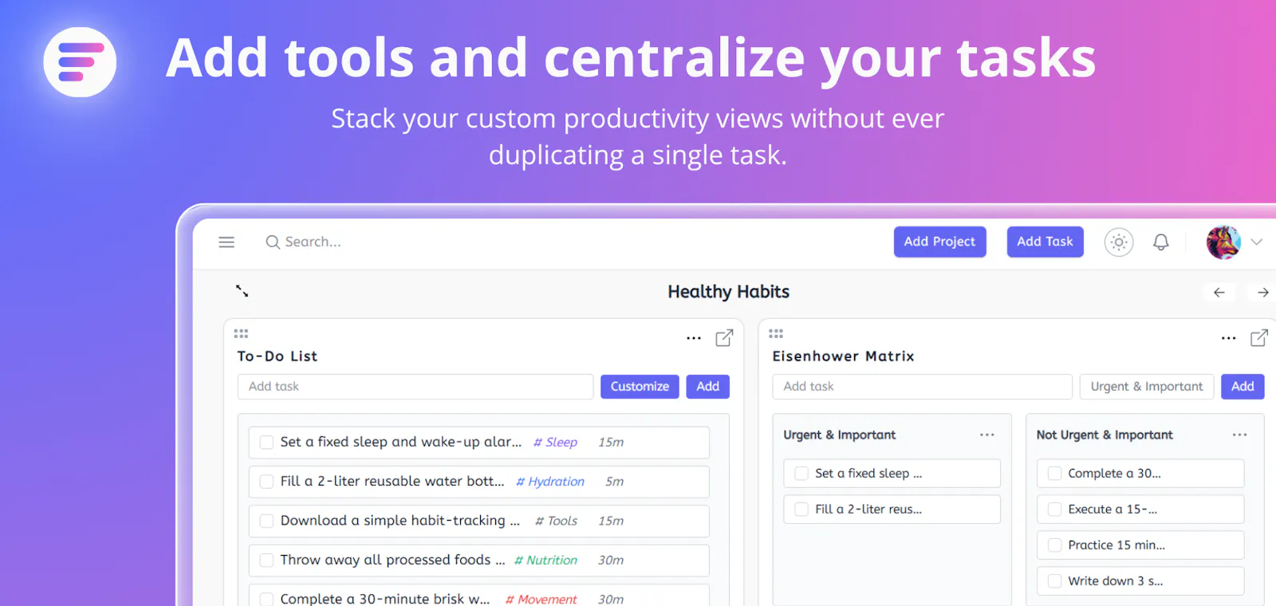Check 'Complete a 30...' matrix task
This screenshot has width=1276, height=606.
(1054, 474)
